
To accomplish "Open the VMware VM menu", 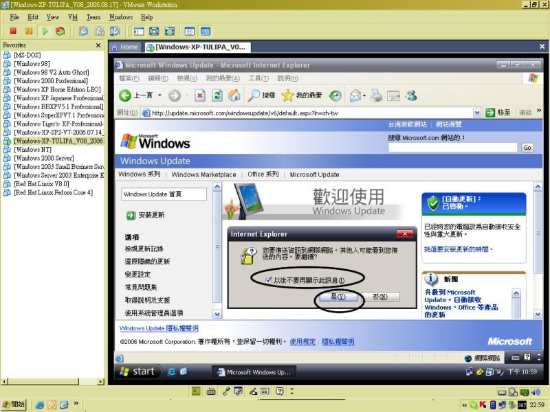I will pos(73,17).
